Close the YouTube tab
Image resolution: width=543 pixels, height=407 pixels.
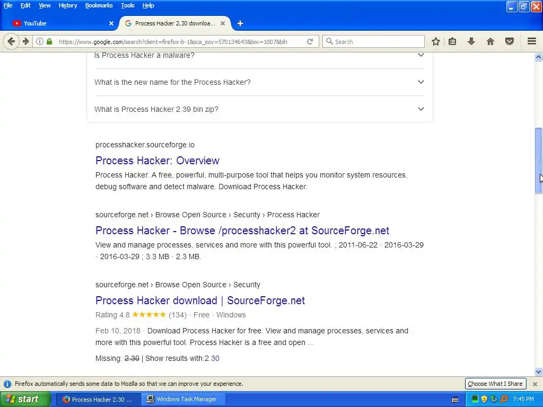coord(111,23)
